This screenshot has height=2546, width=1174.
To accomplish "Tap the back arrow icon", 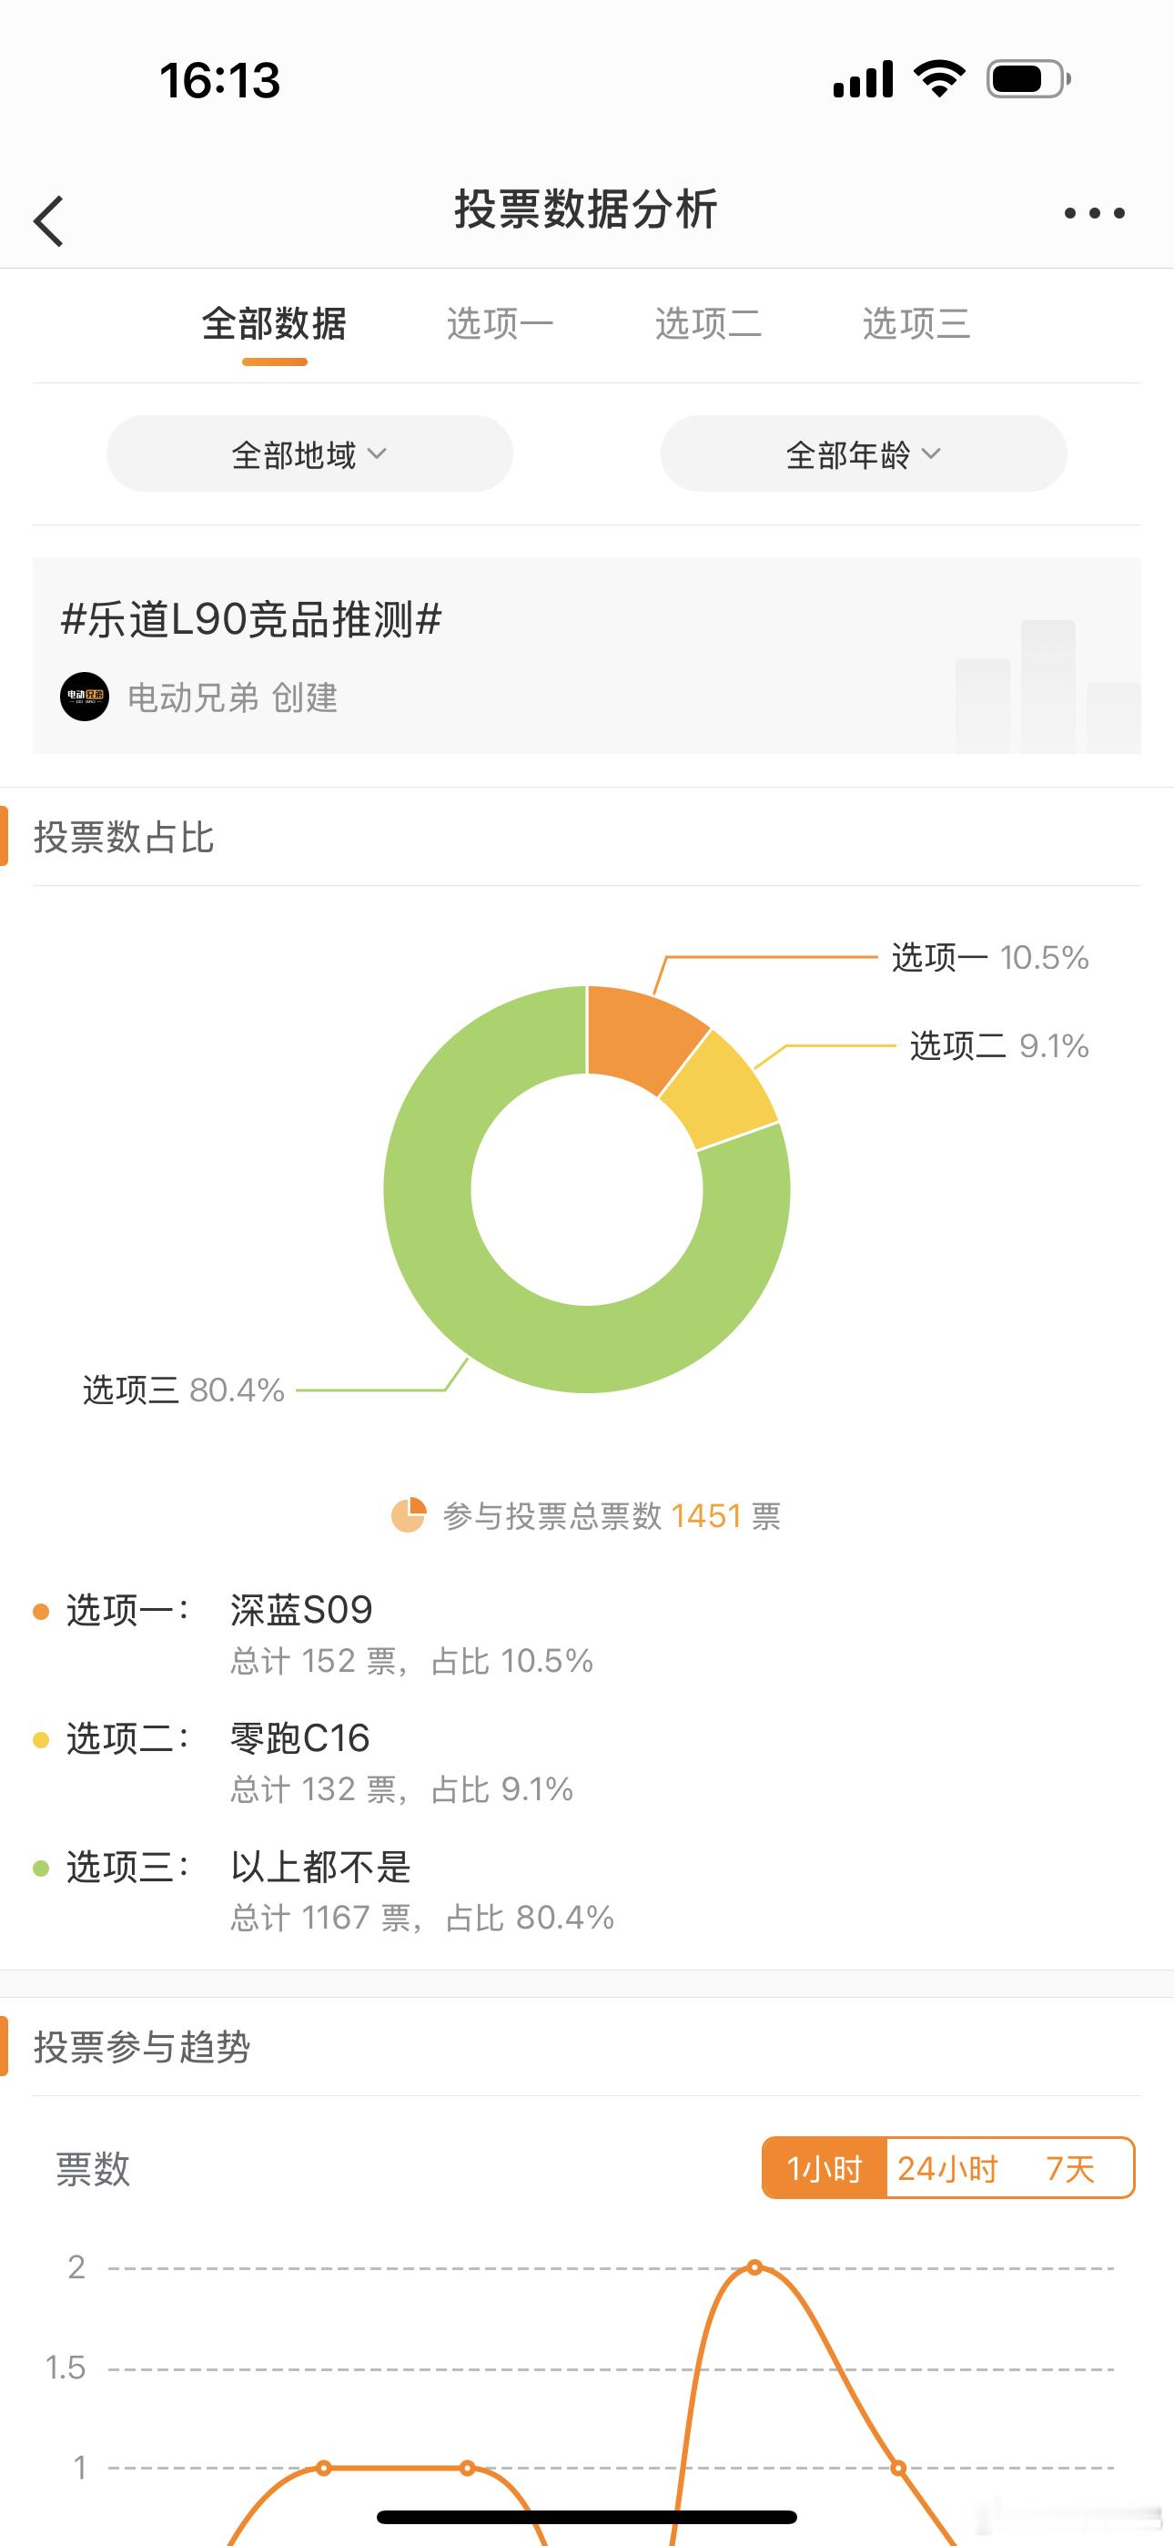I will [x=48, y=219].
